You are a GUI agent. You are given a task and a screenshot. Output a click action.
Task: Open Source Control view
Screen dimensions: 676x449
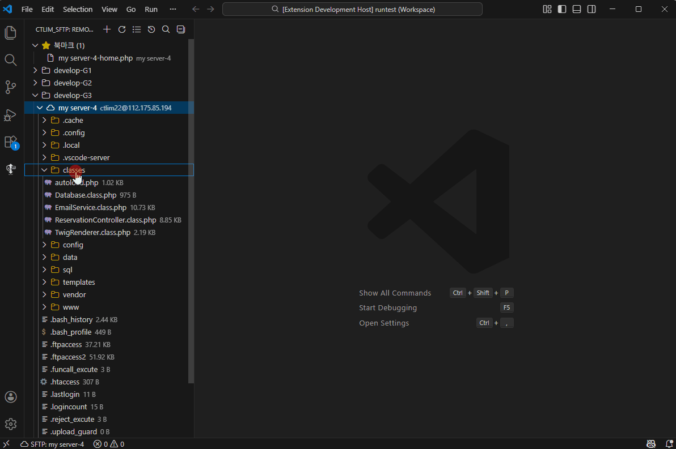click(11, 87)
